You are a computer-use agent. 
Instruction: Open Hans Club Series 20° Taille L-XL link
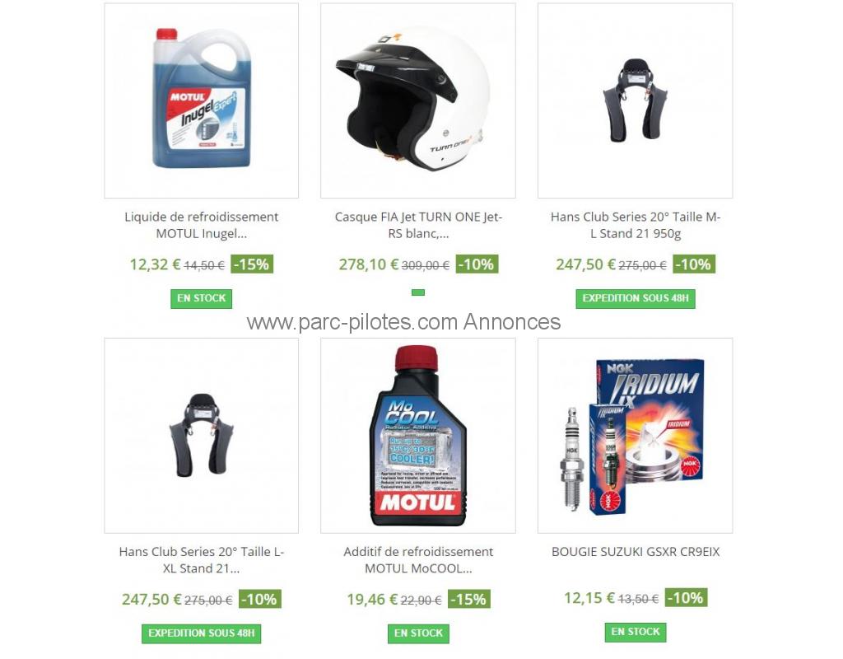point(201,560)
